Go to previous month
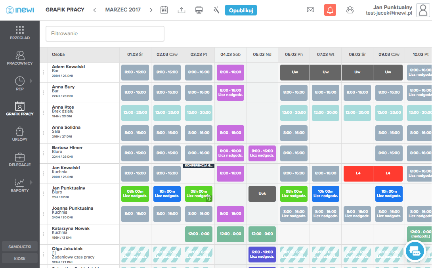432x268 pixels. click(95, 10)
